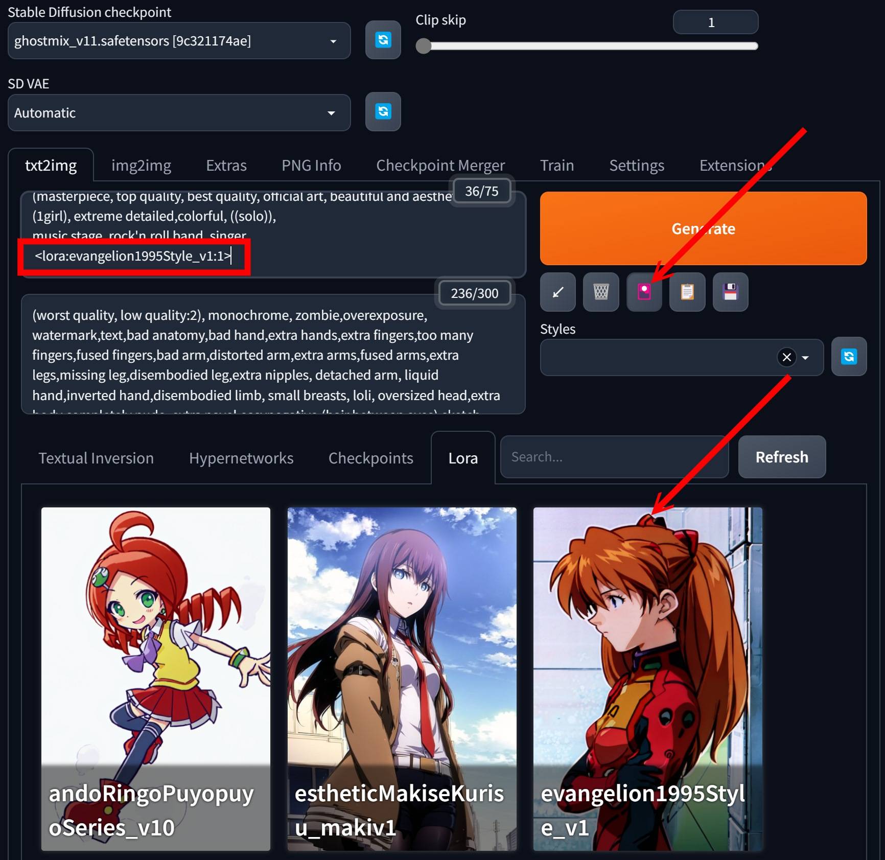885x860 pixels.
Task: Expand the Styles dropdown arrow
Action: (806, 358)
